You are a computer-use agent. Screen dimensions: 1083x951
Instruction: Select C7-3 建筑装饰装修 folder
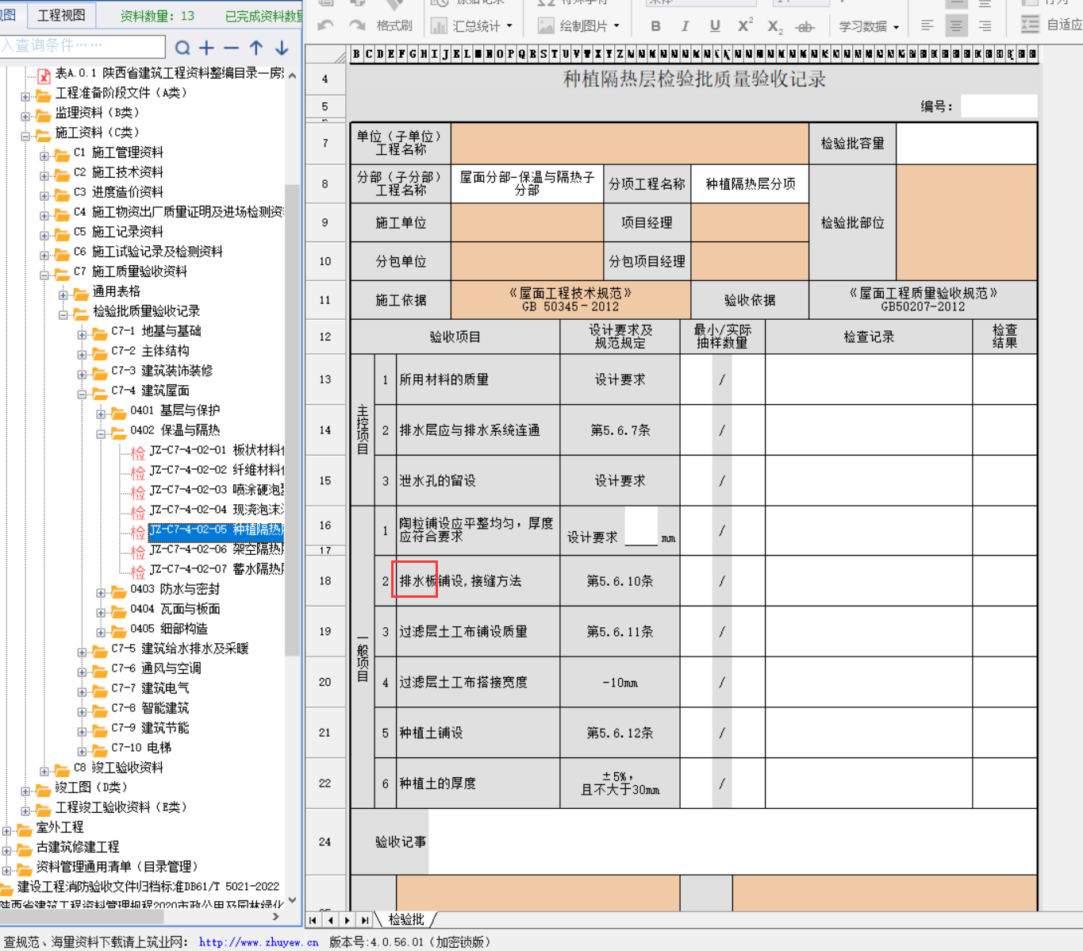[x=162, y=371]
